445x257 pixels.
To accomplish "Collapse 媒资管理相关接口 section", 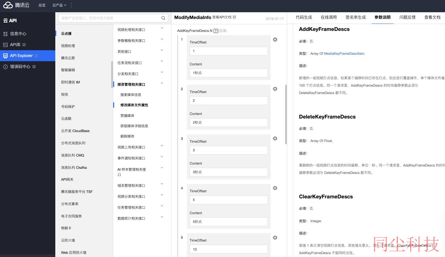I will click(x=162, y=83).
